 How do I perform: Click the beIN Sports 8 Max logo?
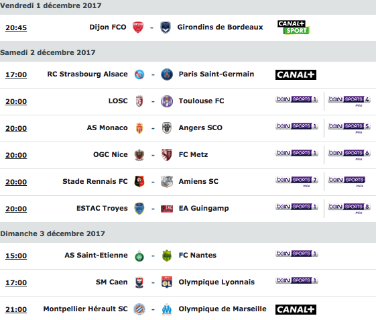(349, 209)
